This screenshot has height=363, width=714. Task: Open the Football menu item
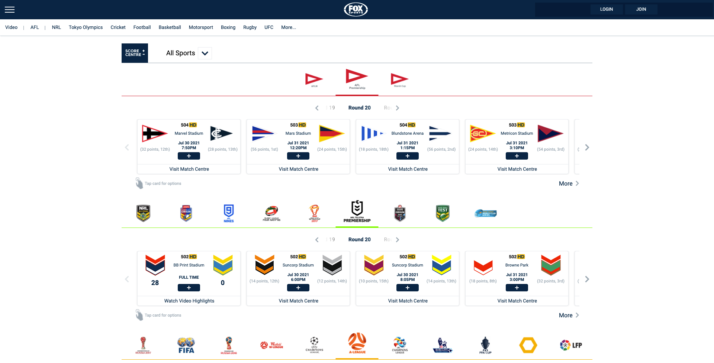tap(142, 27)
